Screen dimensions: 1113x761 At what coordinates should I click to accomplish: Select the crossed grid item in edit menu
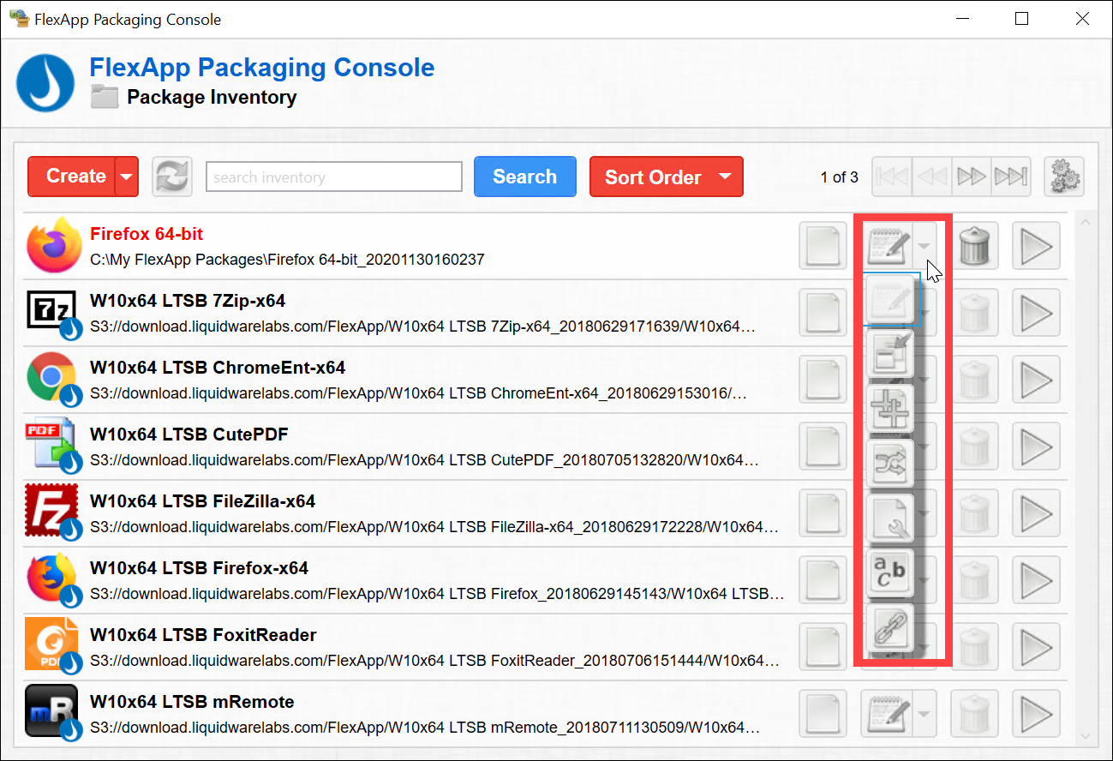point(890,408)
